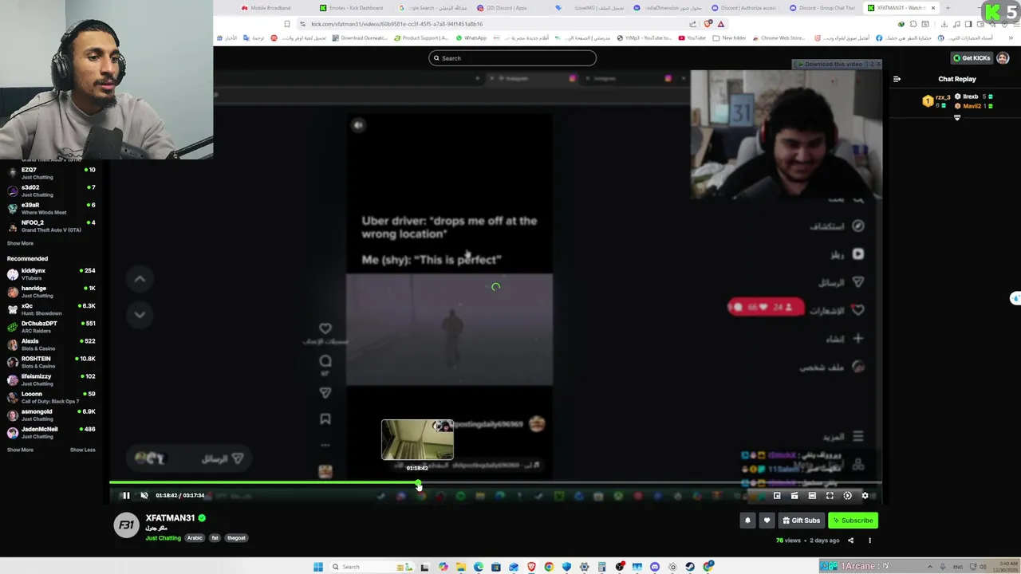Open the user profile avatar menu

[x=1003, y=58]
